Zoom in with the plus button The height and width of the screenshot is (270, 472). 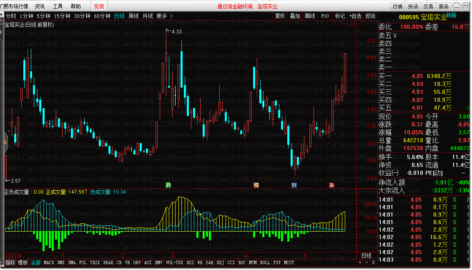[360, 262]
